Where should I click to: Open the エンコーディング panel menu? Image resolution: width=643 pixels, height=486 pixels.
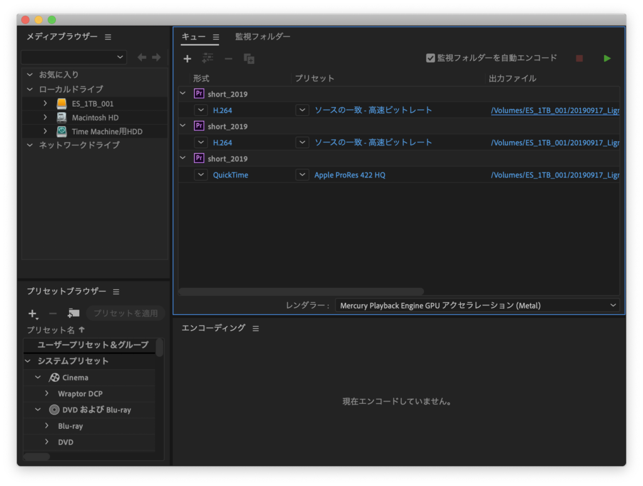point(255,327)
